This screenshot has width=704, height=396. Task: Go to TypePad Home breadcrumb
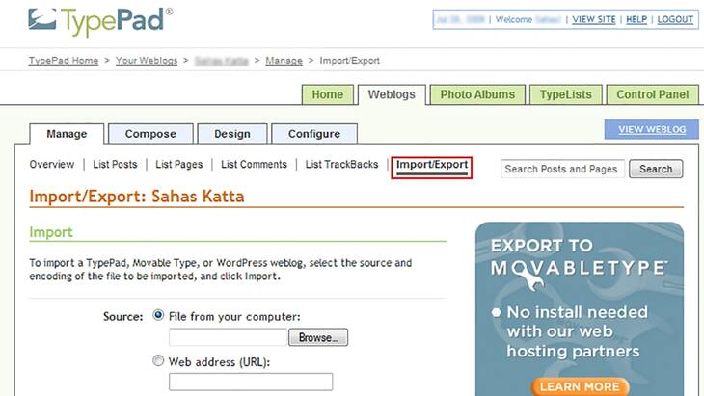(64, 61)
